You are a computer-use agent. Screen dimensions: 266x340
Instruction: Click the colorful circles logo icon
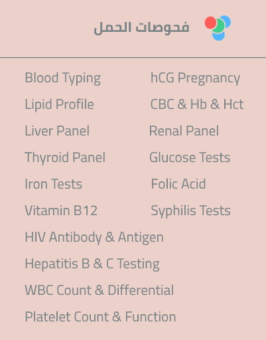(218, 28)
